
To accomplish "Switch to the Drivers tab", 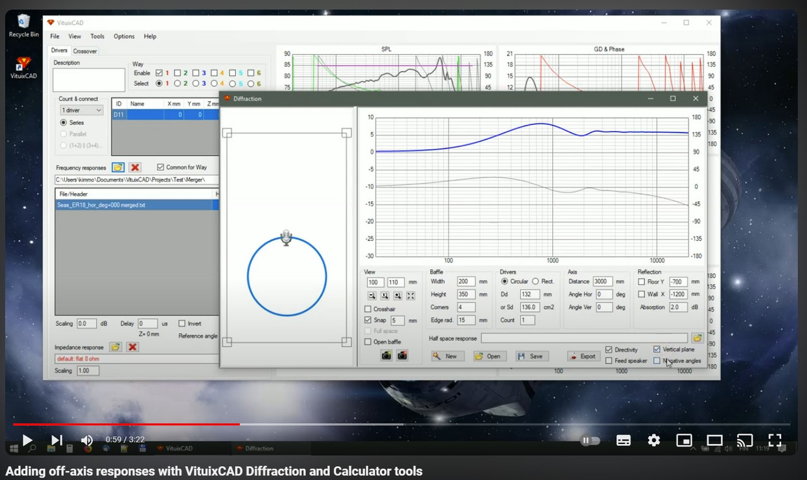I will 59,50.
